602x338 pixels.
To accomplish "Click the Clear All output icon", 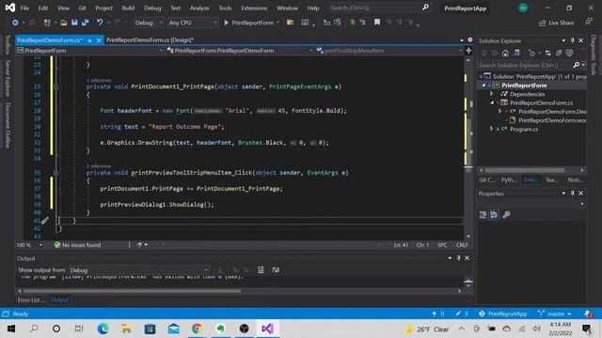I will pyautogui.click(x=261, y=269).
